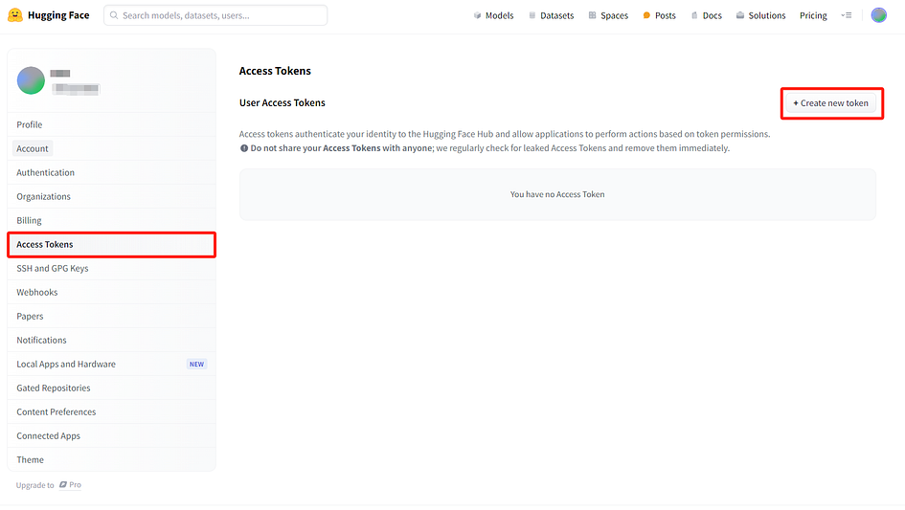Image resolution: width=905 pixels, height=510 pixels.
Task: Open Solutions in the top navigation
Action: click(x=760, y=15)
